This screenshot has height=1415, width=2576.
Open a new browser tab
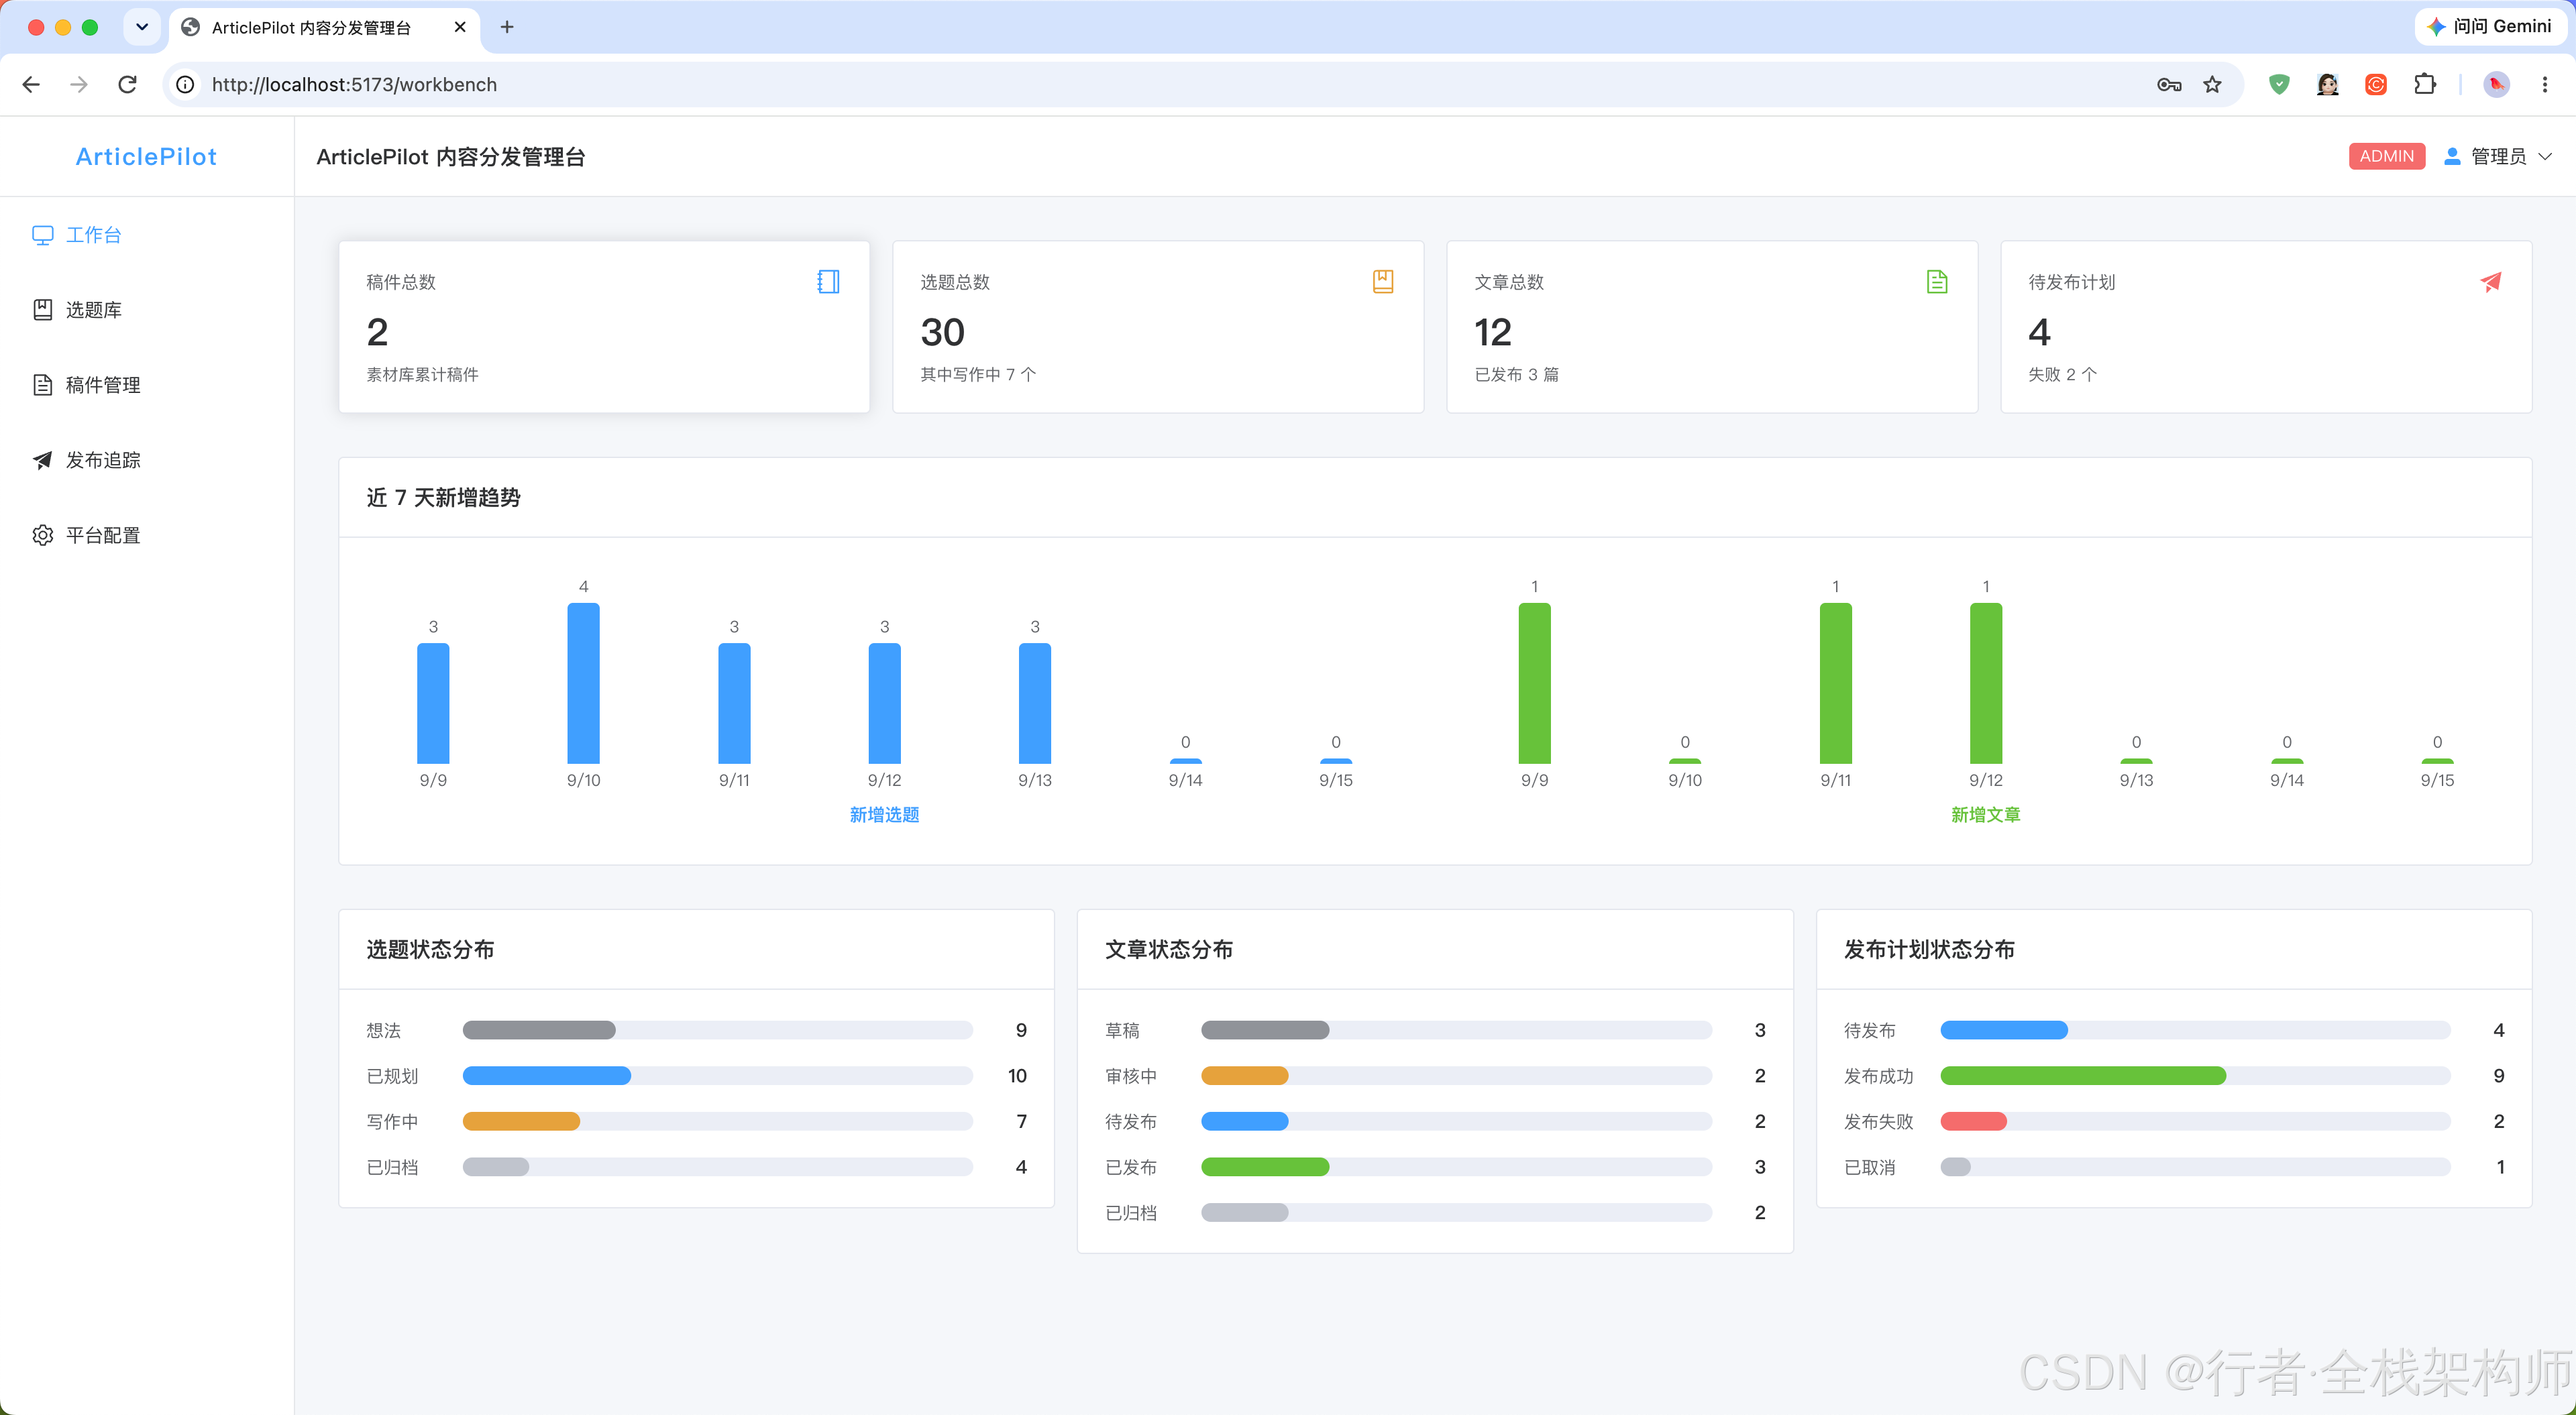507,27
